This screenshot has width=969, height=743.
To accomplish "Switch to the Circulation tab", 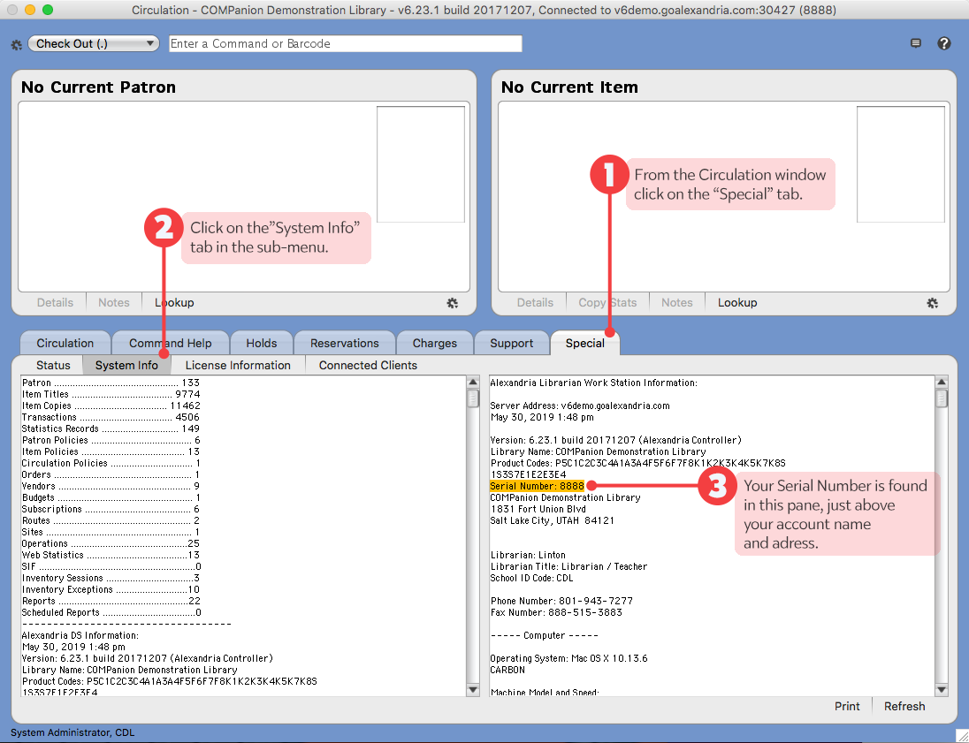I will coord(65,343).
